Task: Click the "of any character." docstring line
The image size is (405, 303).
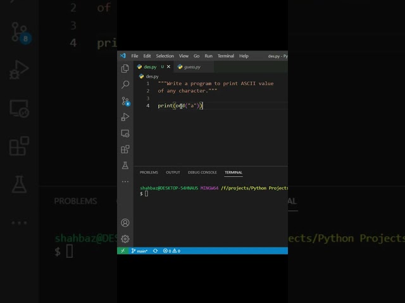Action: click(x=187, y=91)
